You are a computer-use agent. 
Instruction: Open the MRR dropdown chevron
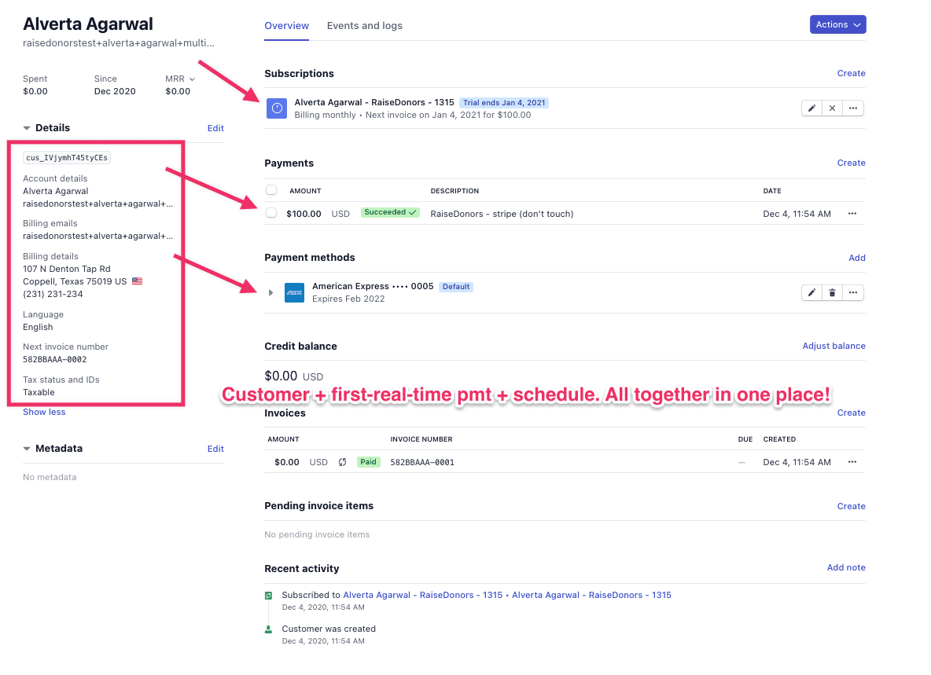[x=192, y=79]
